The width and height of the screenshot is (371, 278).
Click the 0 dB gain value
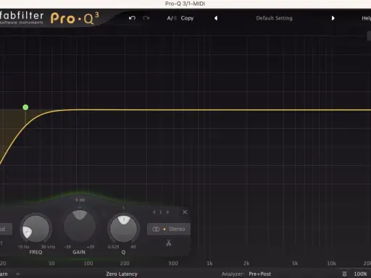coord(80,200)
